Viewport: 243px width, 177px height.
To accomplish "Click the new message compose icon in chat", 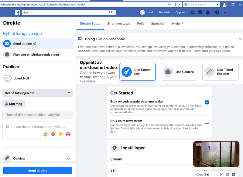I will pyautogui.click(x=222, y=175).
